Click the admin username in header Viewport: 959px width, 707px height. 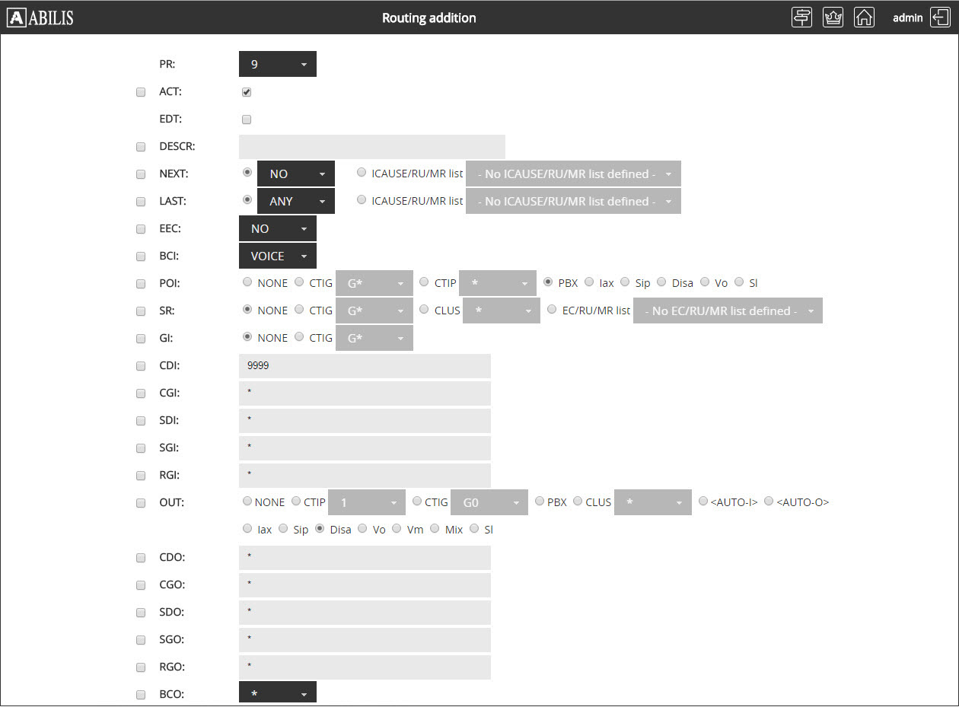point(907,18)
